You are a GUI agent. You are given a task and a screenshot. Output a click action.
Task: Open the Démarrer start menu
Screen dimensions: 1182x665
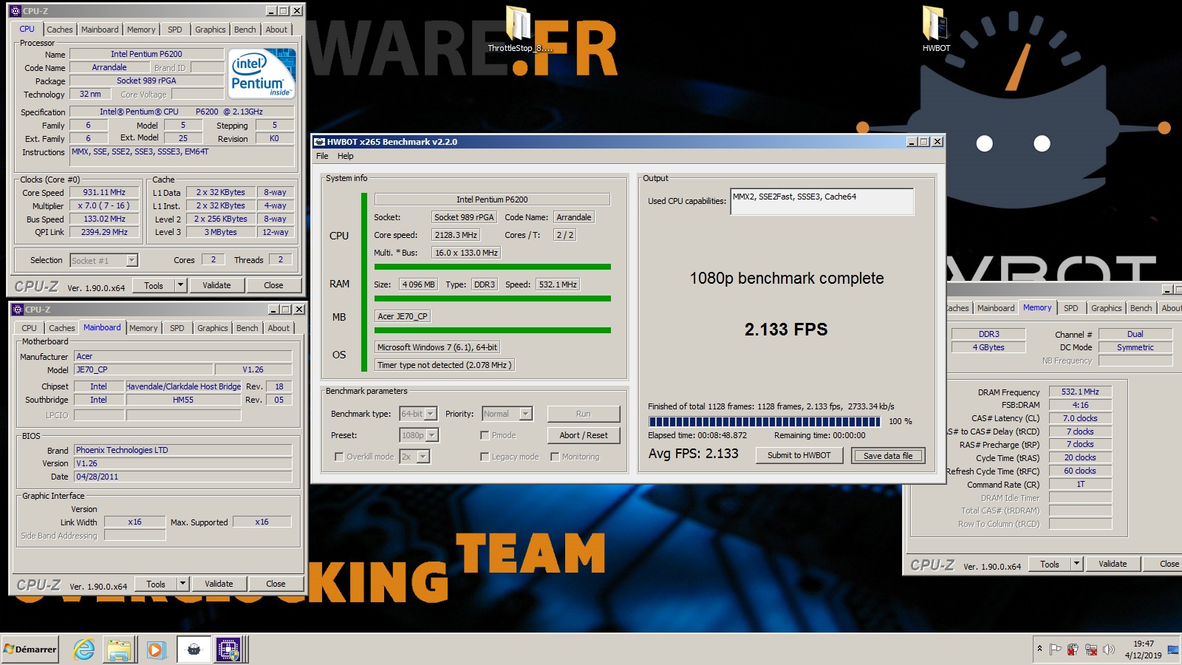pos(30,649)
